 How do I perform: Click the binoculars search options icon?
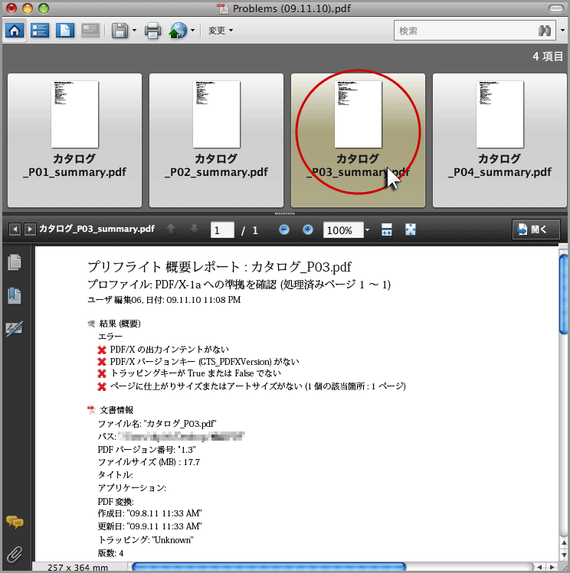pyautogui.click(x=545, y=31)
